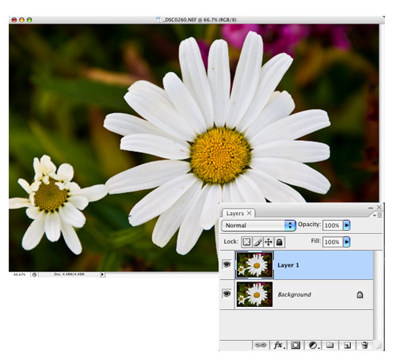
Task: Zoom document window with green button
Action: 29,20
